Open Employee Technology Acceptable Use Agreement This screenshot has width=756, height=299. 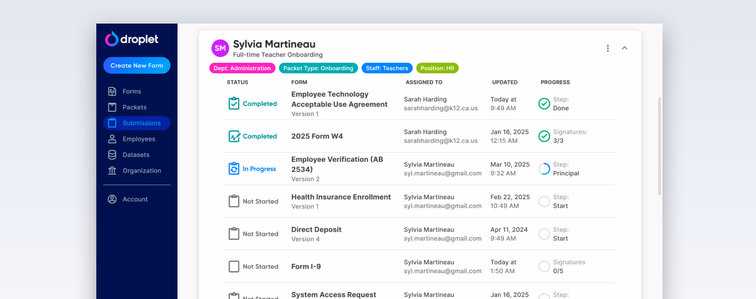click(339, 99)
